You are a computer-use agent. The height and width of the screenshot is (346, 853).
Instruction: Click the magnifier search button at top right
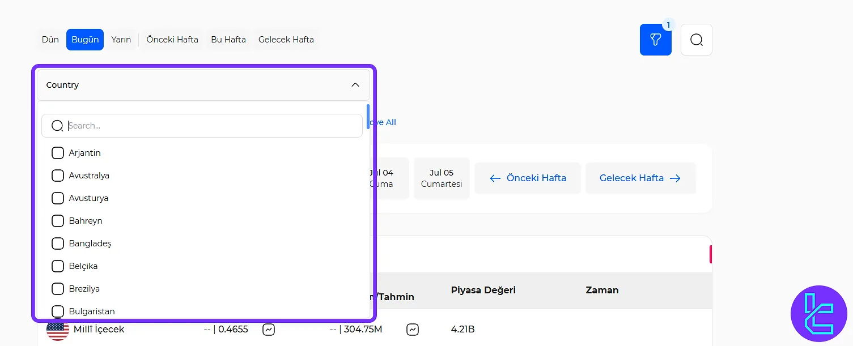coord(696,40)
